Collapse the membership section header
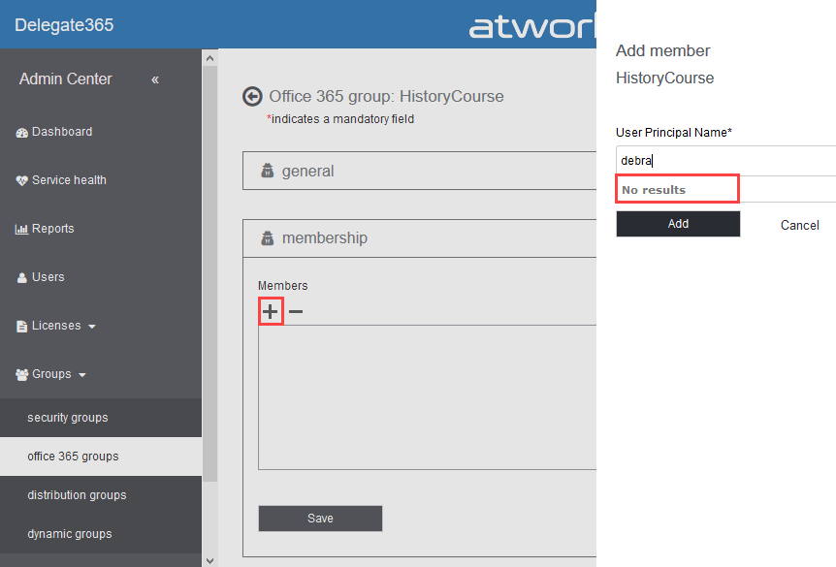This screenshot has width=836, height=567. [419, 238]
